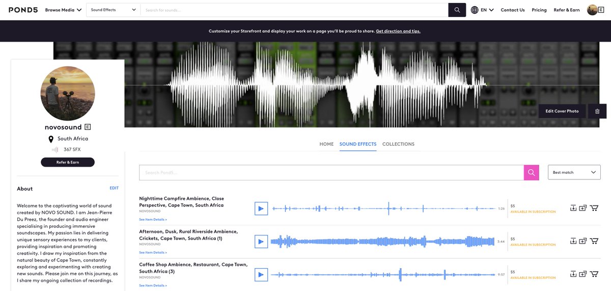The height and width of the screenshot is (291, 611).
Task: Delete cover photo with trash icon
Action: pyautogui.click(x=597, y=111)
